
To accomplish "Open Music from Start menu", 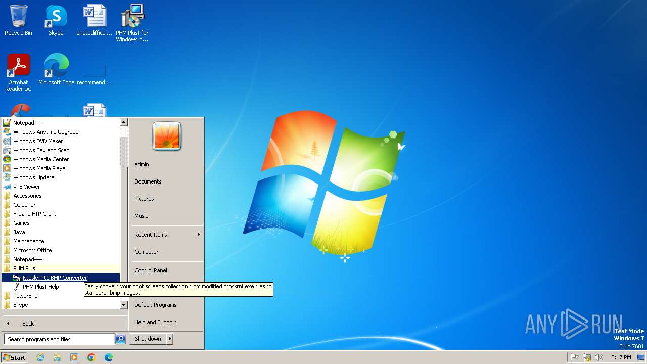I will (167, 216).
